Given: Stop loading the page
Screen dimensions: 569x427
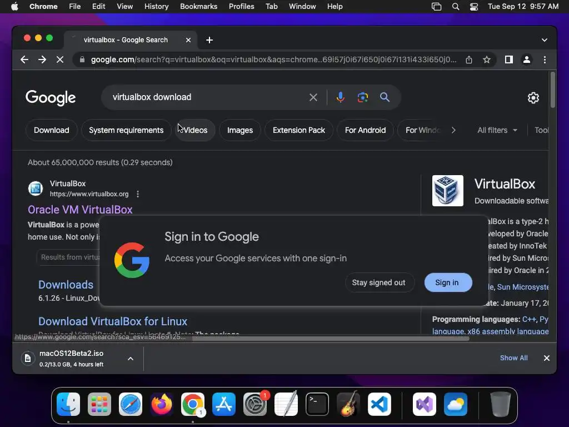Looking at the screenshot, I should (60, 59).
